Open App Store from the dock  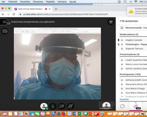[x=53, y=114]
